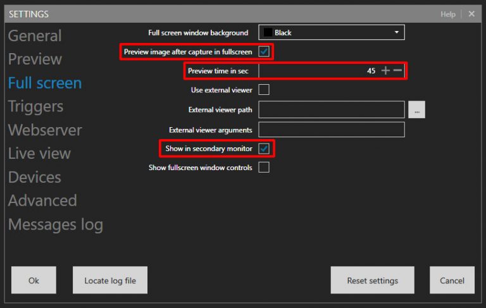Switch to the Preview settings tab

[35, 59]
